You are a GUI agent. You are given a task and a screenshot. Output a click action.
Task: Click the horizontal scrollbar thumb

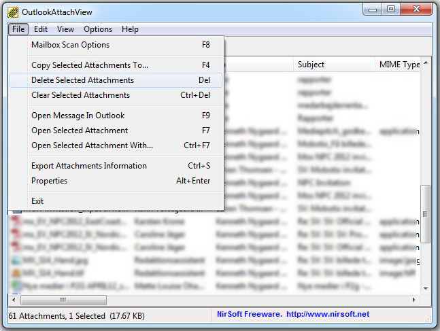[x=64, y=300]
